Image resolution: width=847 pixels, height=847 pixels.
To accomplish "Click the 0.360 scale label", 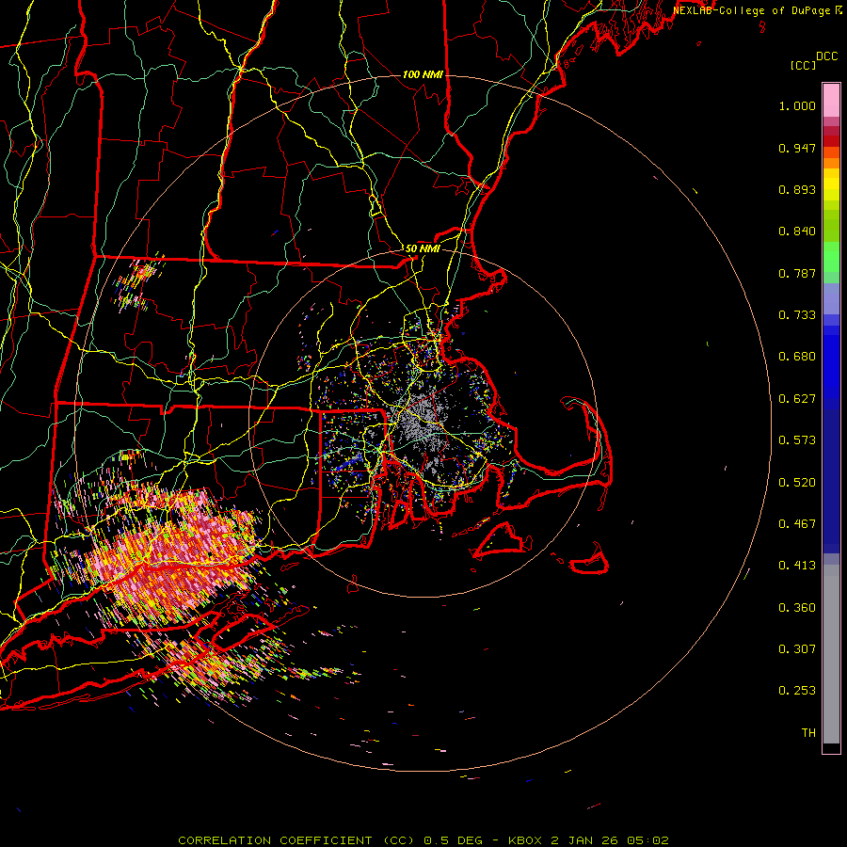I will point(797,608).
